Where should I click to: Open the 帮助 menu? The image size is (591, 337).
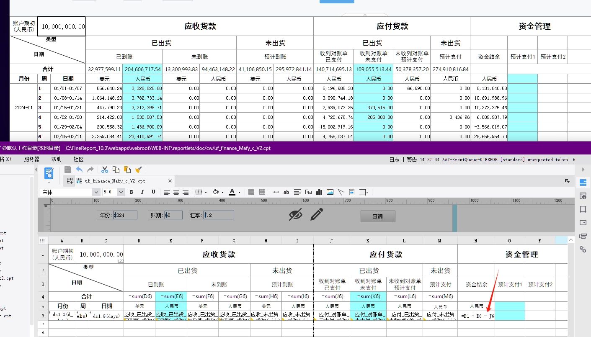coord(56,159)
